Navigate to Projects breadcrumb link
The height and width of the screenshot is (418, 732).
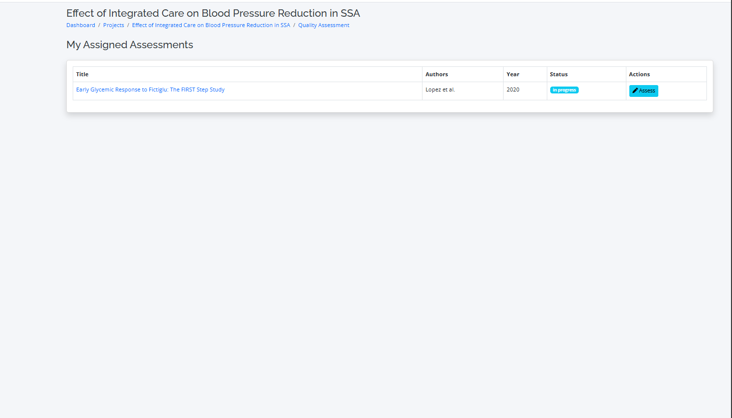(x=113, y=25)
